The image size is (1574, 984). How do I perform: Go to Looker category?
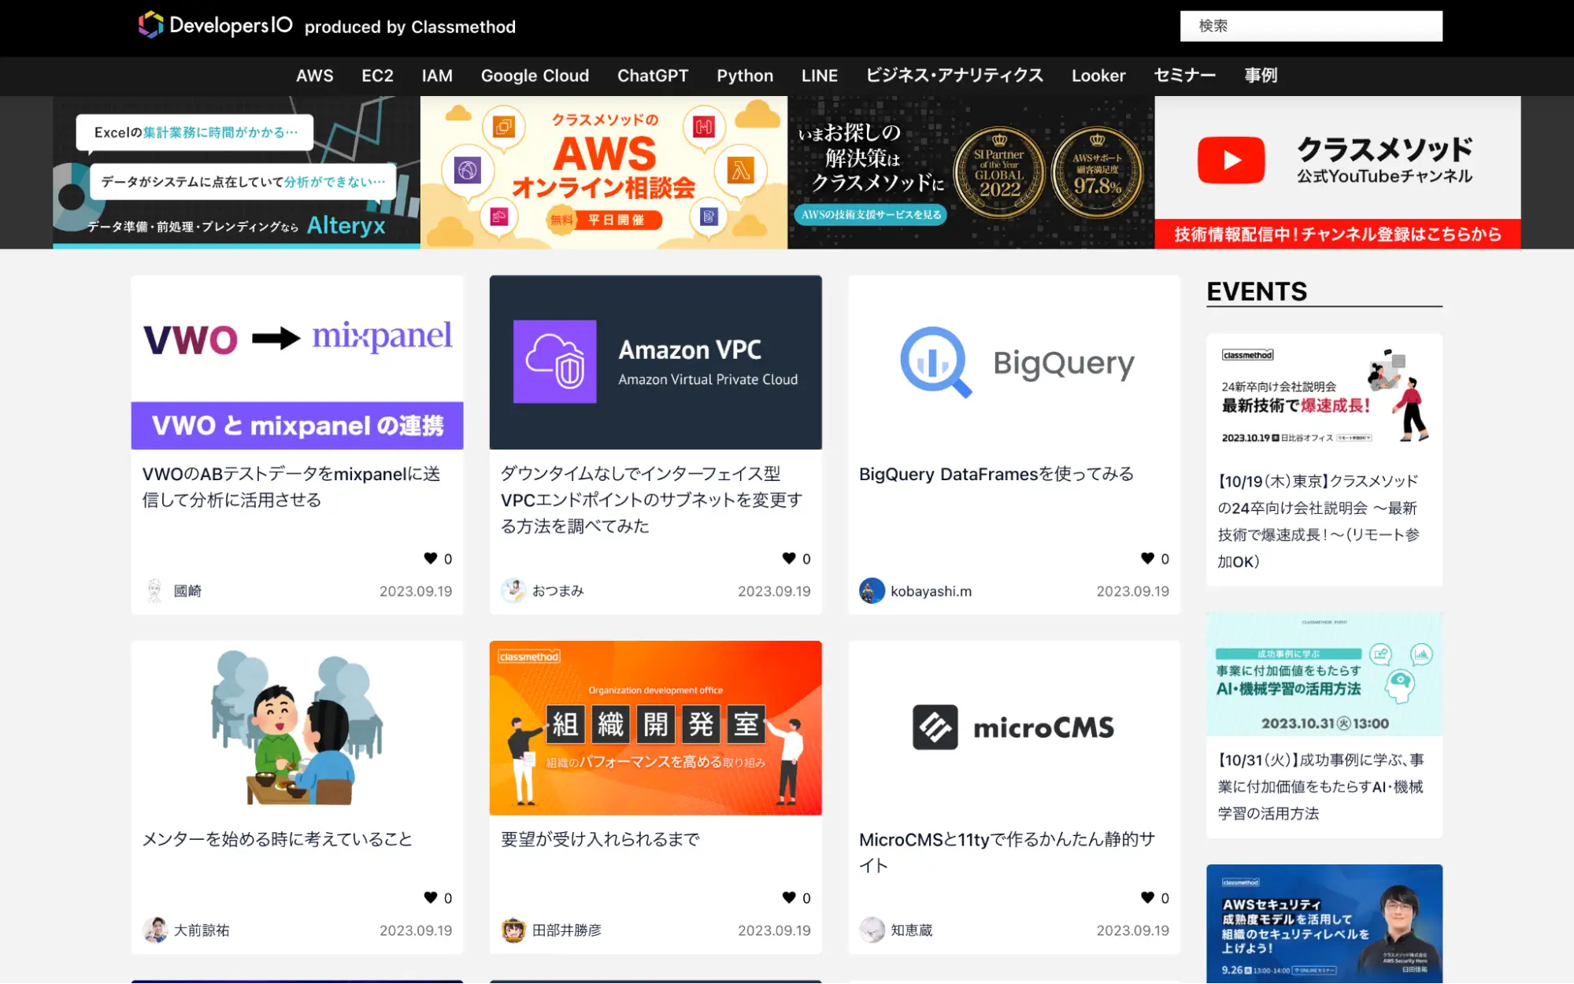tap(1098, 76)
